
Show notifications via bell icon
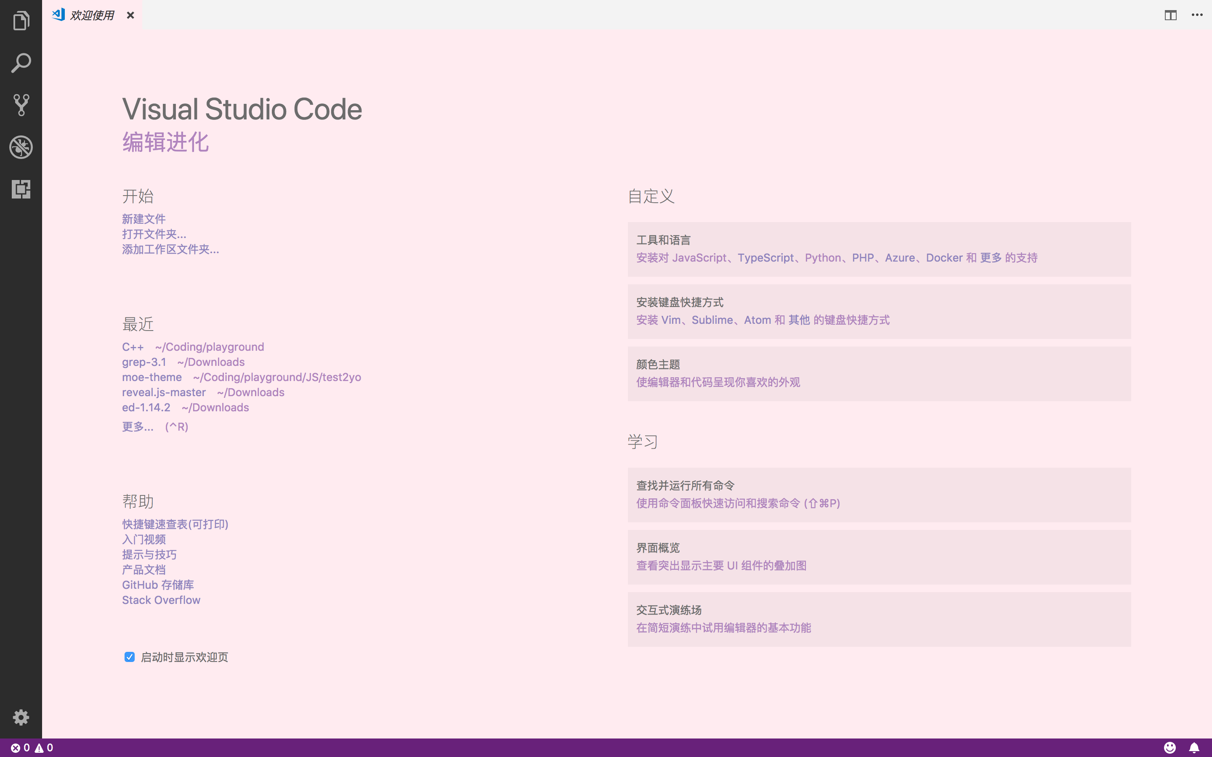pyautogui.click(x=1194, y=747)
